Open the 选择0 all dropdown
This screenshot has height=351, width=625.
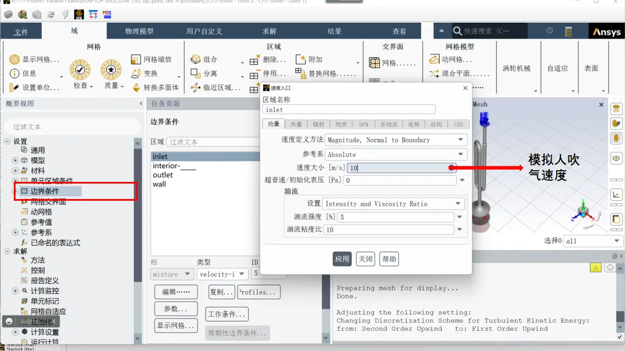(593, 241)
